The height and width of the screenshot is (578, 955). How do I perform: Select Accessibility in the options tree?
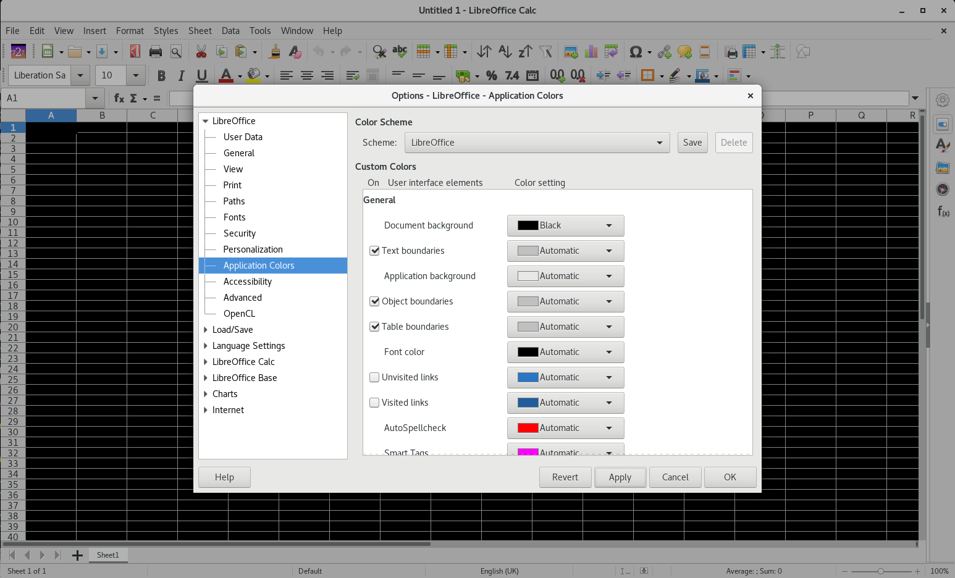coord(248,282)
